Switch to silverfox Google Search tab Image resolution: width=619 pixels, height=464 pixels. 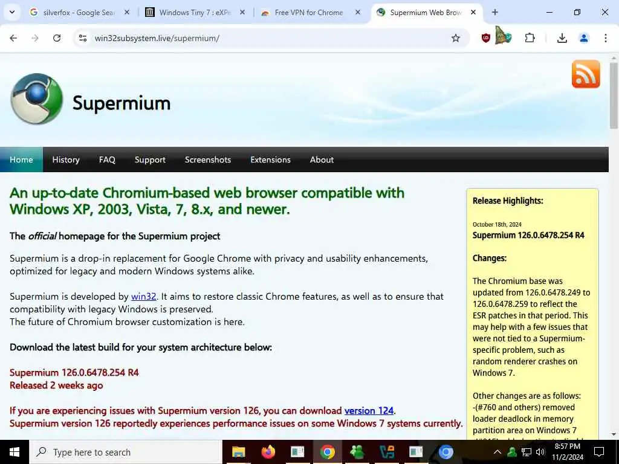point(80,12)
